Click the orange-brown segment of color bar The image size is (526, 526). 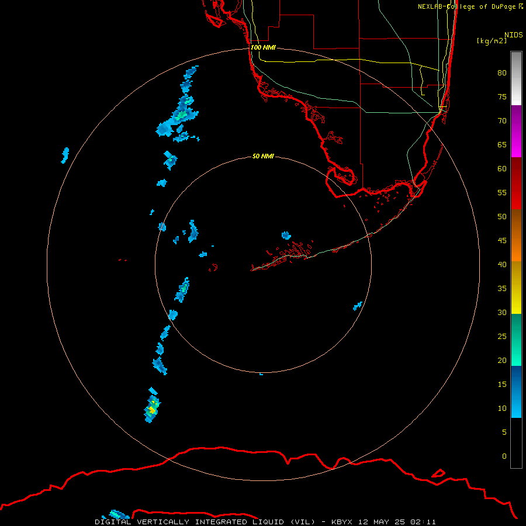click(x=516, y=236)
